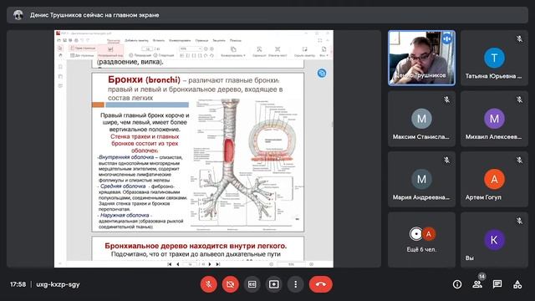Select Михаил Алексеев... participant tile
This screenshot has width=535, height=301.
click(x=494, y=119)
